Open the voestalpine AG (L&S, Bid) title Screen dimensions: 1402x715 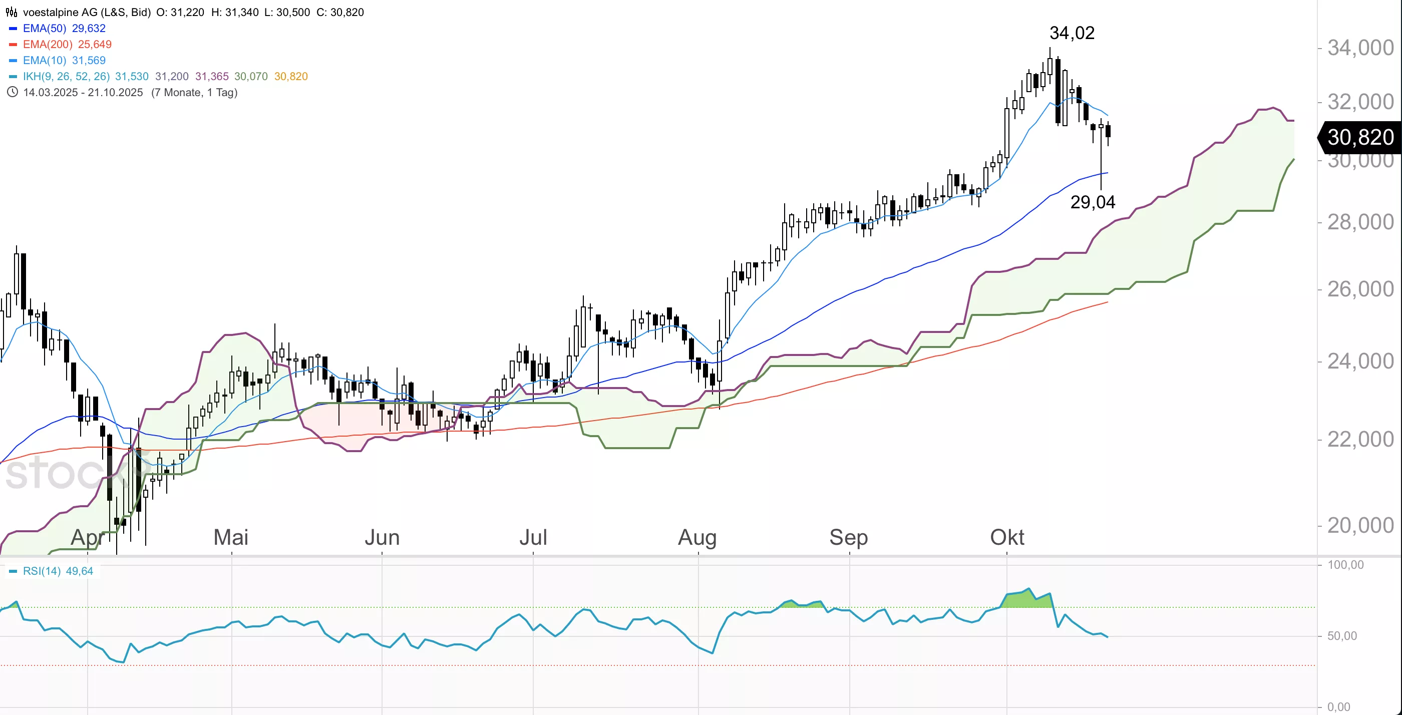87,12
